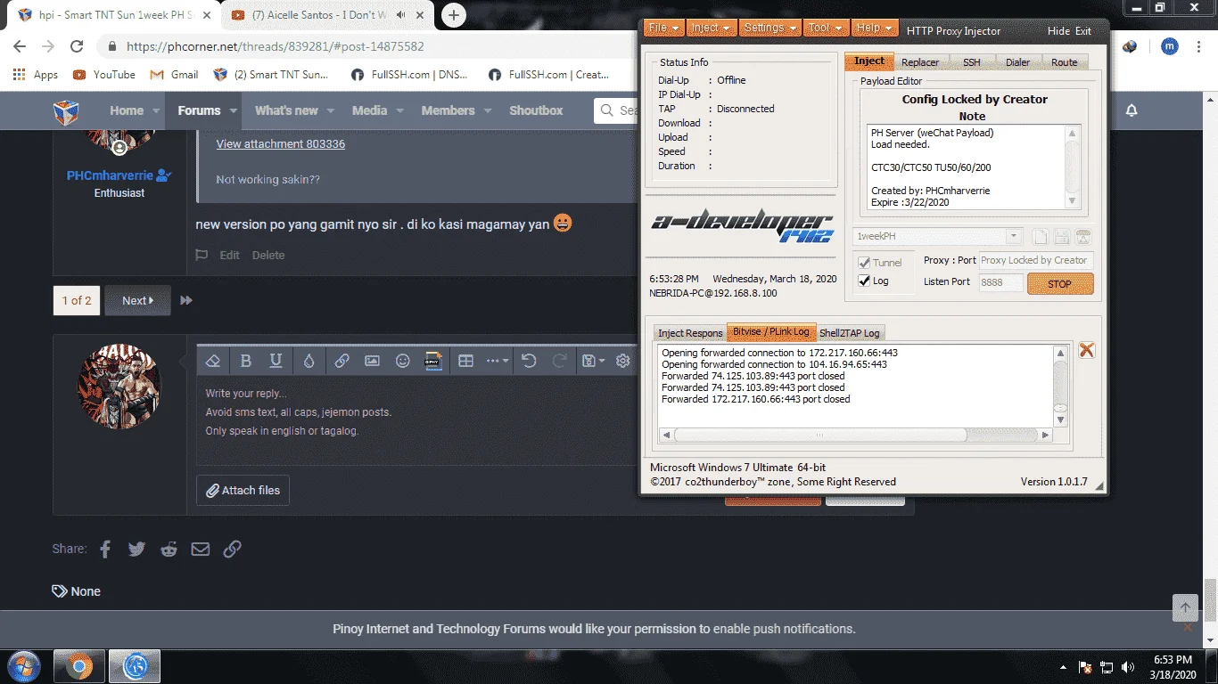This screenshot has height=684, width=1218.
Task: Toggle underline in the reply editor
Action: point(276,361)
